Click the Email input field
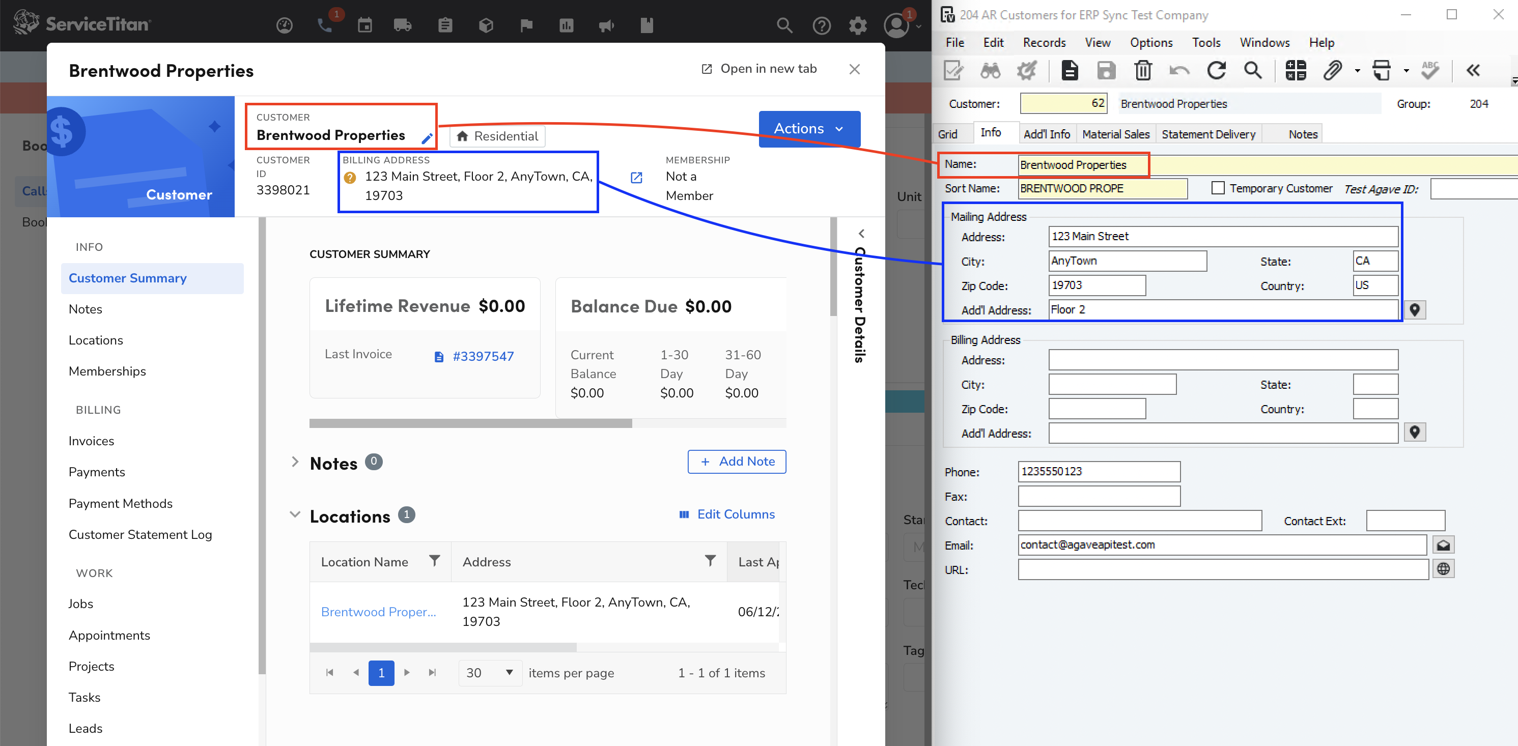 1222,545
